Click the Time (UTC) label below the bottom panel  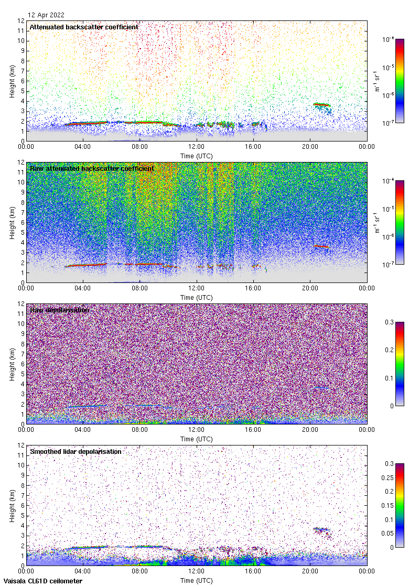pos(197,581)
